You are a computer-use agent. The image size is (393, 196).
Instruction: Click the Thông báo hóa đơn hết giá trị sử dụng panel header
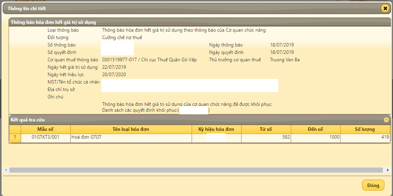click(x=200, y=22)
